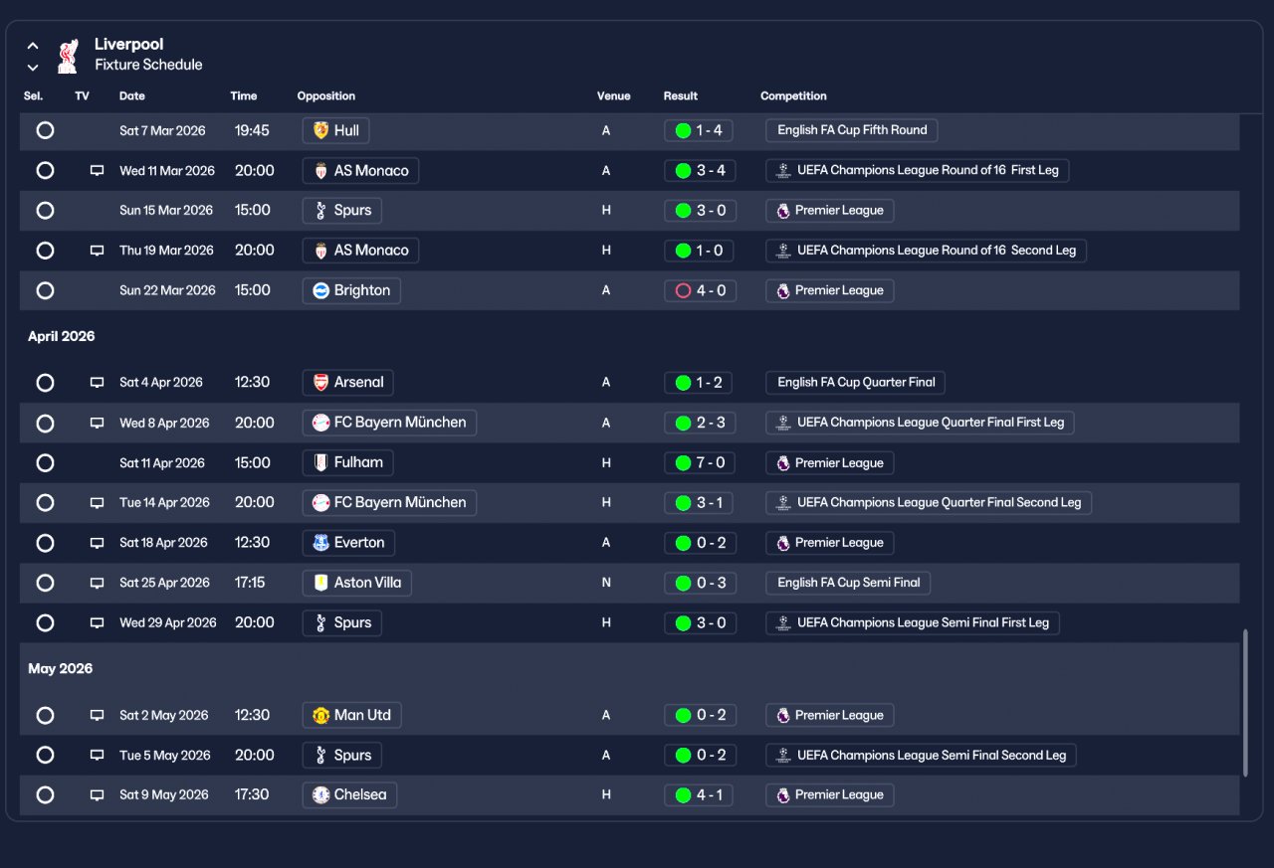1274x868 pixels.
Task: Click the Hull club badge icon
Action: (x=320, y=130)
